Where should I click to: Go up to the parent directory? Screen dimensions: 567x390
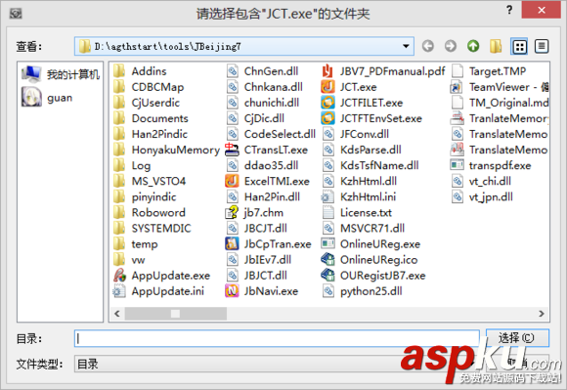point(473,46)
